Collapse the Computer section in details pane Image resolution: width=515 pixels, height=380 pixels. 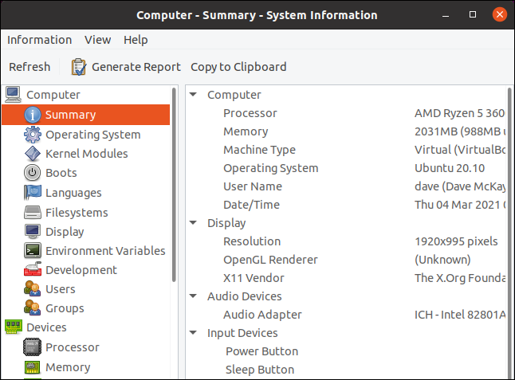click(x=194, y=95)
